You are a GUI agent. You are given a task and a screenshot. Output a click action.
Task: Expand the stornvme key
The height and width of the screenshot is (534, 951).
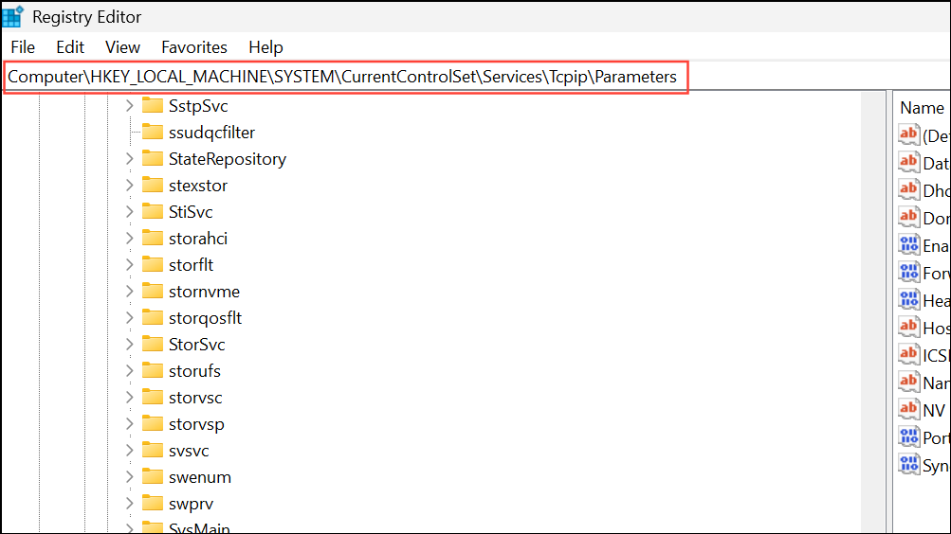[x=130, y=292]
